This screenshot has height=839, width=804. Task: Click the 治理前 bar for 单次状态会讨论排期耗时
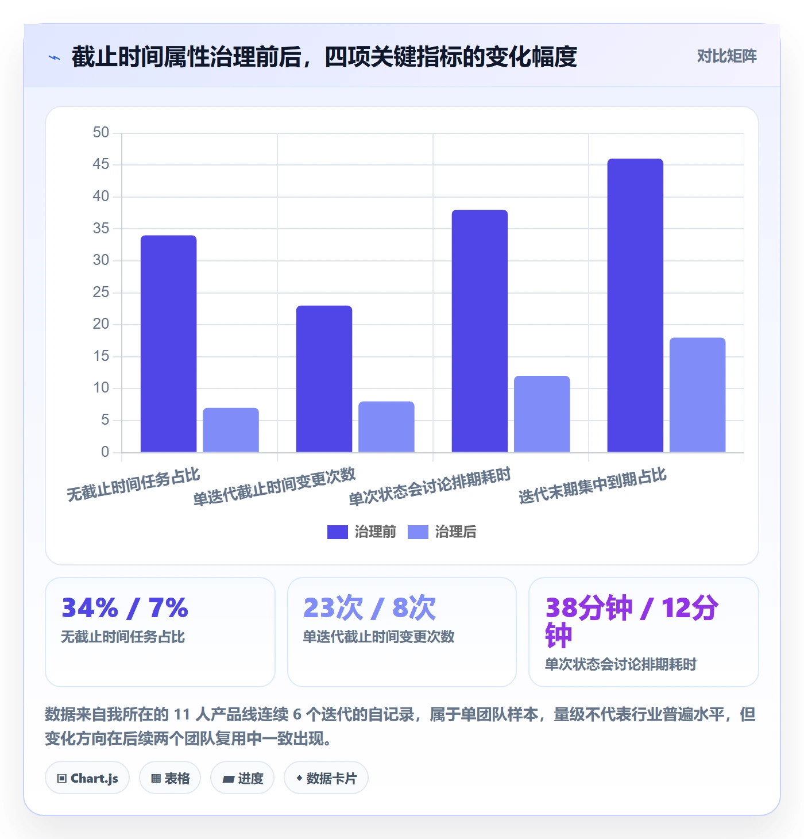click(x=480, y=331)
